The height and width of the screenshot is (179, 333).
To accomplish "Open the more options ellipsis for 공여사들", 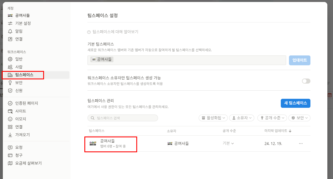I will [x=301, y=144].
